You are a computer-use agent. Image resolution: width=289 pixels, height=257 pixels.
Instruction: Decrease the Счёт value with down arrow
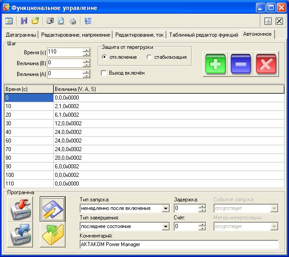tap(202, 228)
